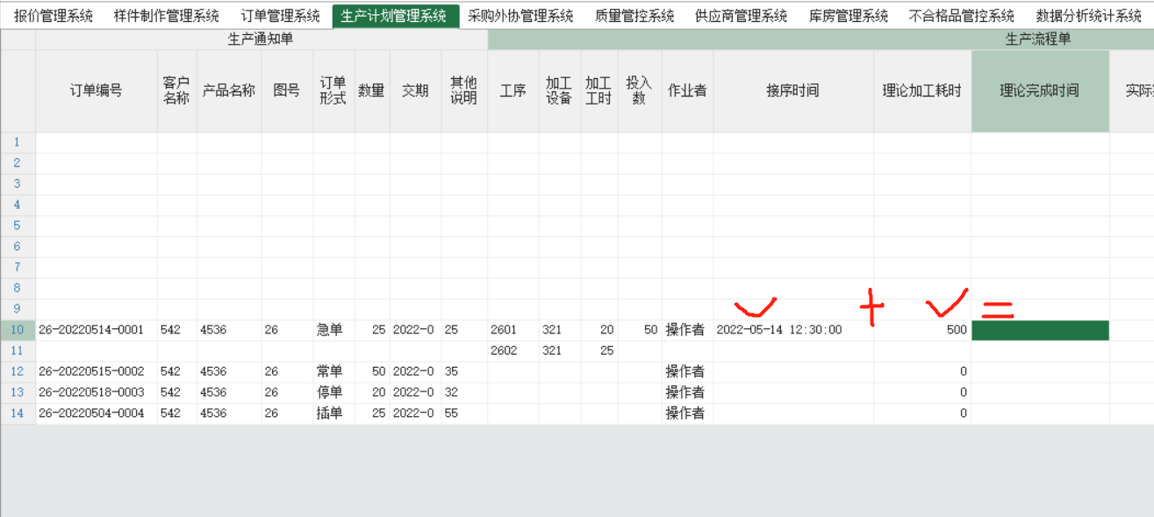
Task: Click the 500 theoretical processing time cell
Action: point(921,330)
